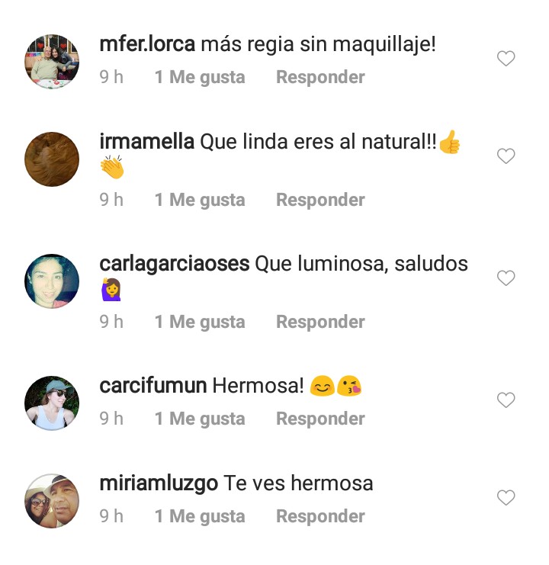This screenshot has height=565, width=549.
Task: Like miriamluzgo's comment with heart icon
Action: (506, 498)
